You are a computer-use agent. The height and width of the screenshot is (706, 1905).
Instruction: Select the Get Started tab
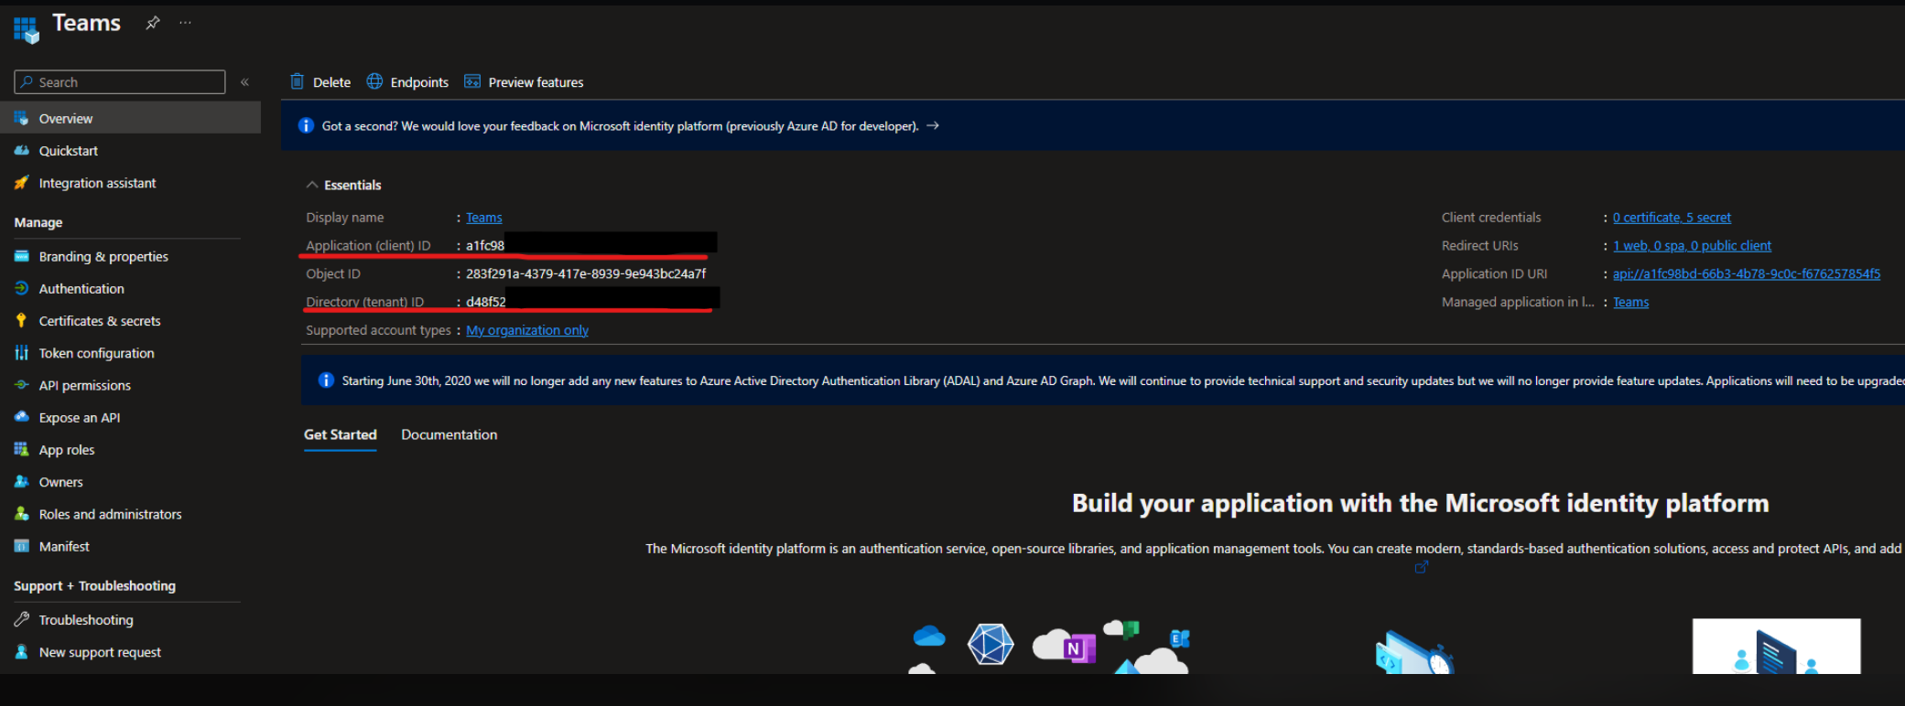[340, 434]
